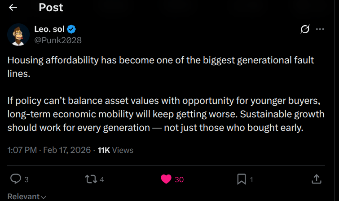The height and width of the screenshot is (201, 339).
Task: Click the like count showing 30
Action: click(x=179, y=179)
